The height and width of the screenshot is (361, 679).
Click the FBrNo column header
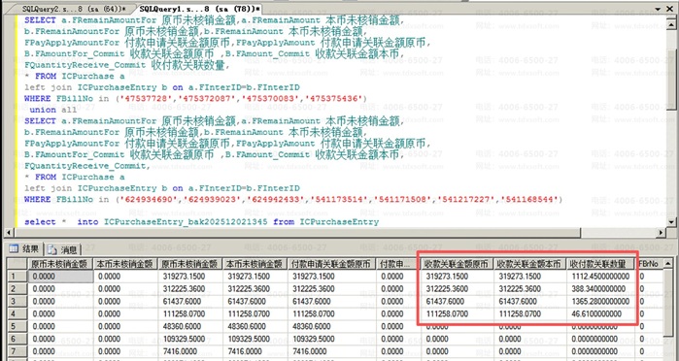click(649, 264)
